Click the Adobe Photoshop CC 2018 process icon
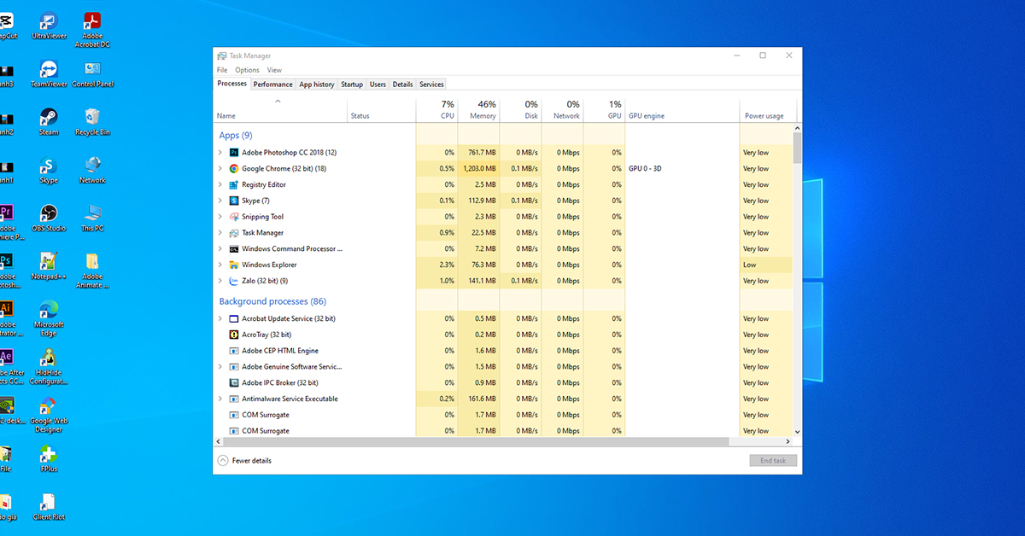The image size is (1025, 536). [x=234, y=152]
